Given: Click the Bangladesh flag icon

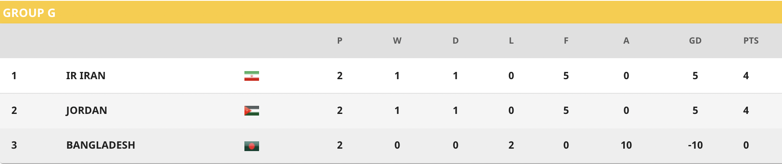Looking at the screenshot, I should [252, 146].
